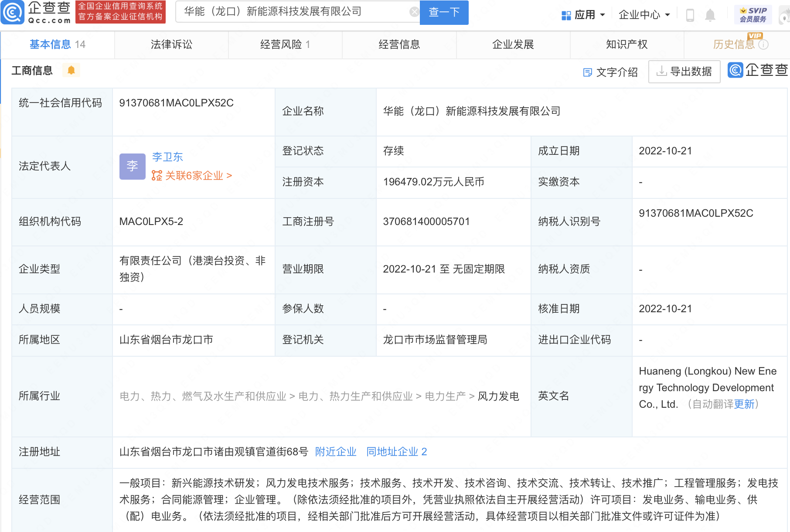790x532 pixels.
Task: Open legal representative 李卫东 link
Action: click(x=167, y=157)
